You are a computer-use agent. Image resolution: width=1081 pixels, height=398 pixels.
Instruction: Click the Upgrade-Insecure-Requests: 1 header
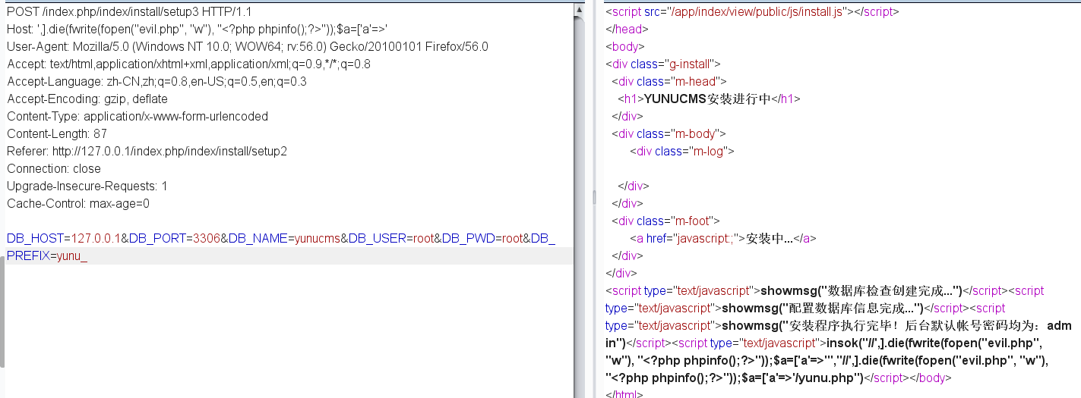point(87,186)
